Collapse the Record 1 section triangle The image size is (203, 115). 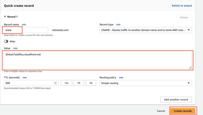click(x=5, y=17)
